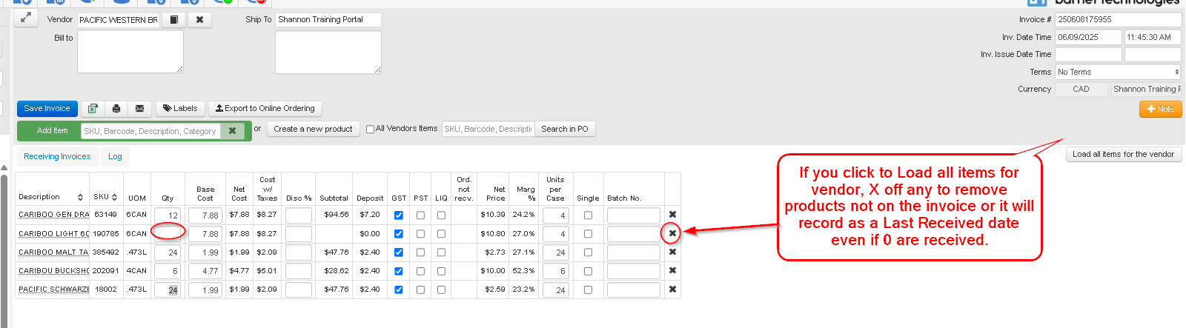Click Qty field of CARIBOO GEN DRA

[168, 215]
